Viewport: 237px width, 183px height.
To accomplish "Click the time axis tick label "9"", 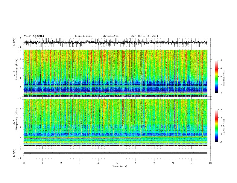I will pyautogui.click(x=192, y=163).
